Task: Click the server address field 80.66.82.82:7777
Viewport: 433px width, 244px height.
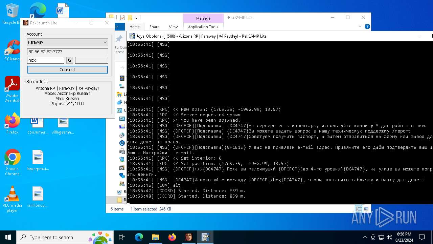Action: (67, 52)
